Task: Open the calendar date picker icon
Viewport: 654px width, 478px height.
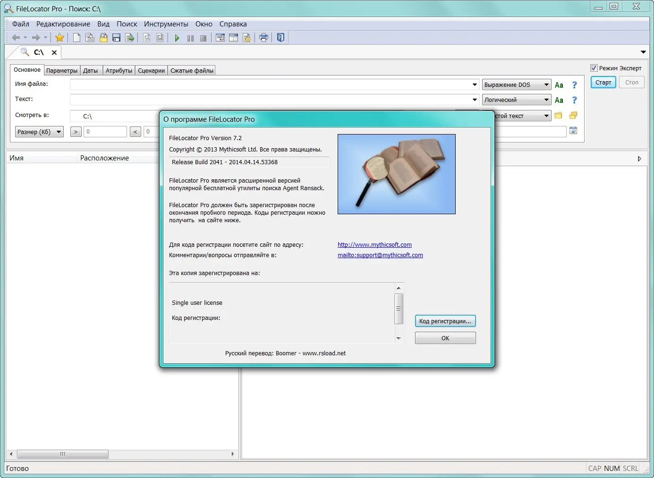Action: click(x=573, y=130)
